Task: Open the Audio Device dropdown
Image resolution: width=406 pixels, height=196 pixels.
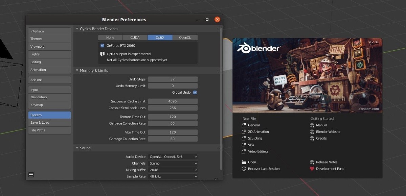Action: pyautogui.click(x=173, y=157)
